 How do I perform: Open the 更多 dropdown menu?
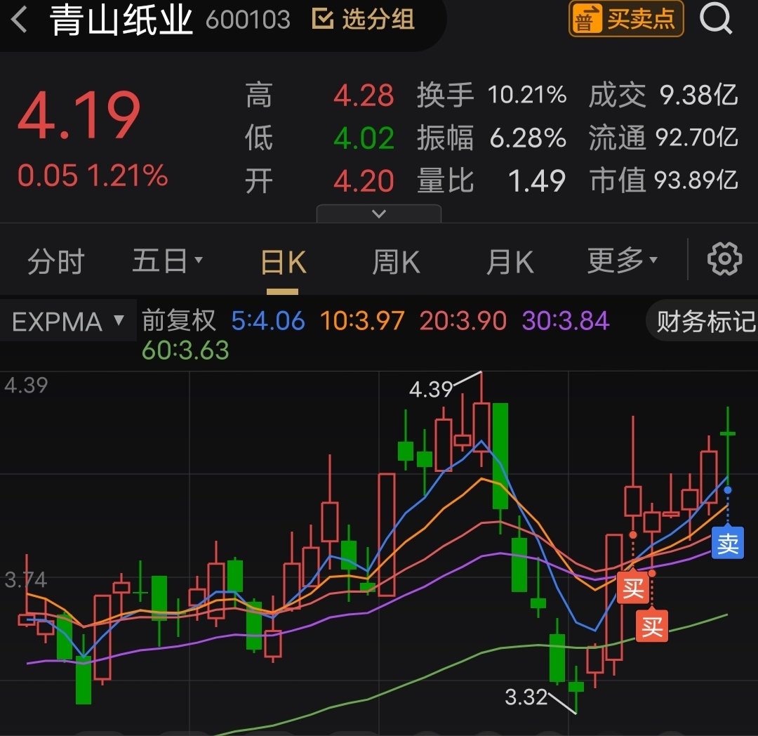click(x=622, y=261)
